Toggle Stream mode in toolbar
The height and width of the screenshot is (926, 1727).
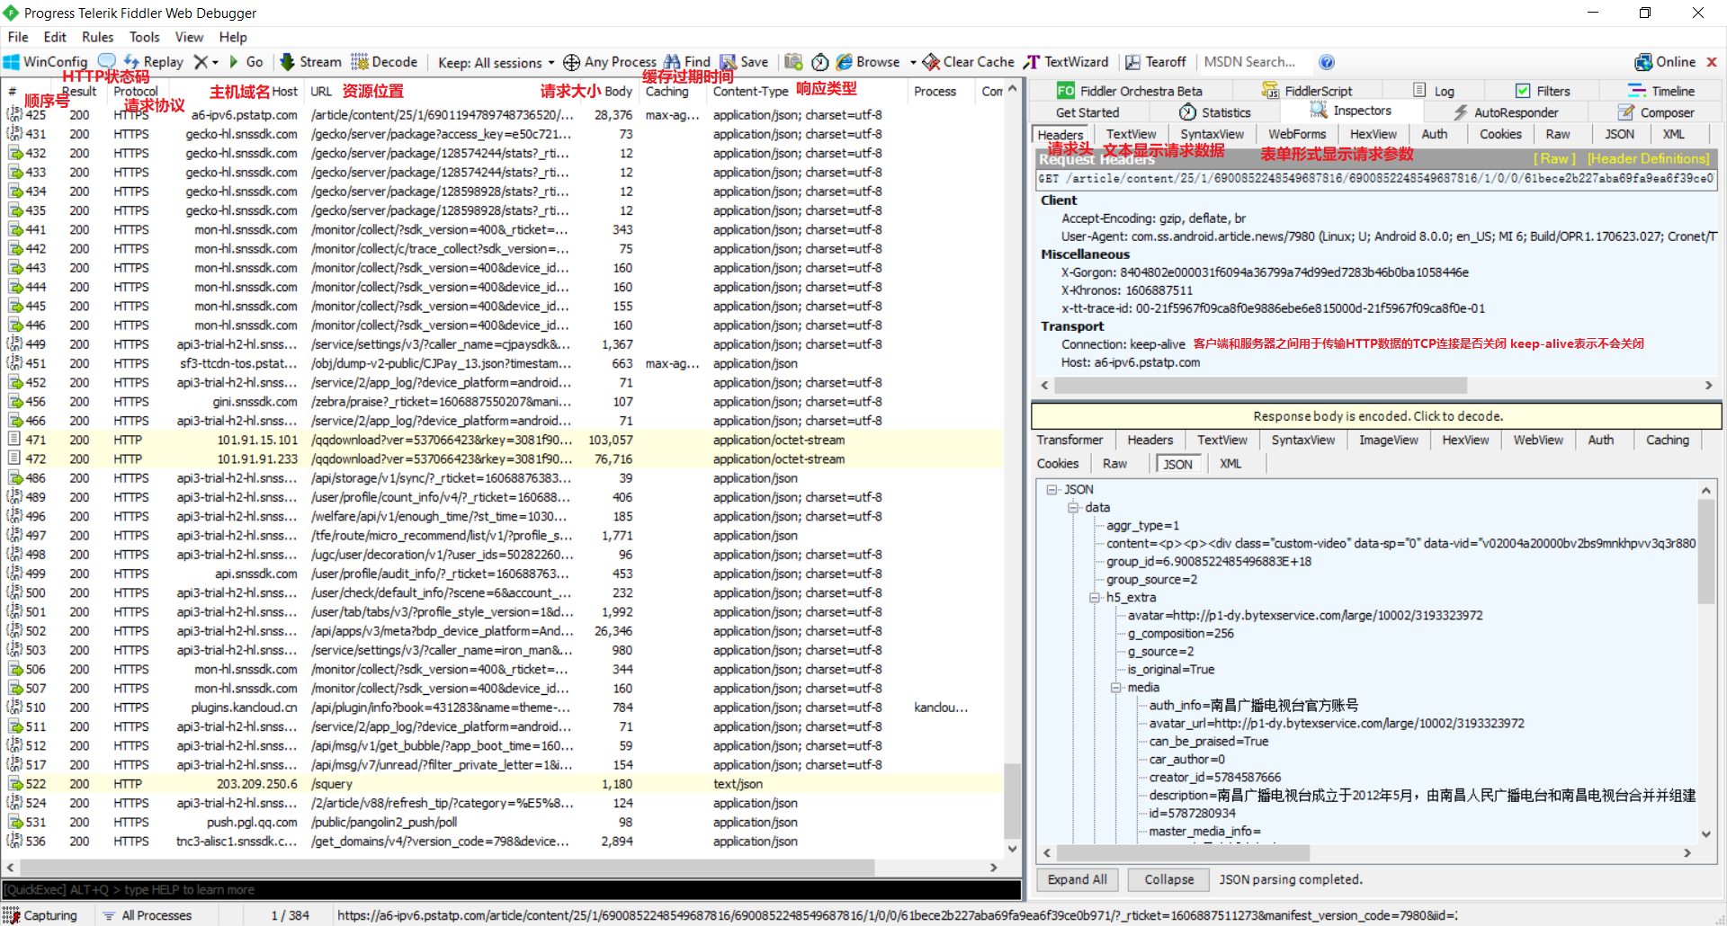tap(310, 62)
